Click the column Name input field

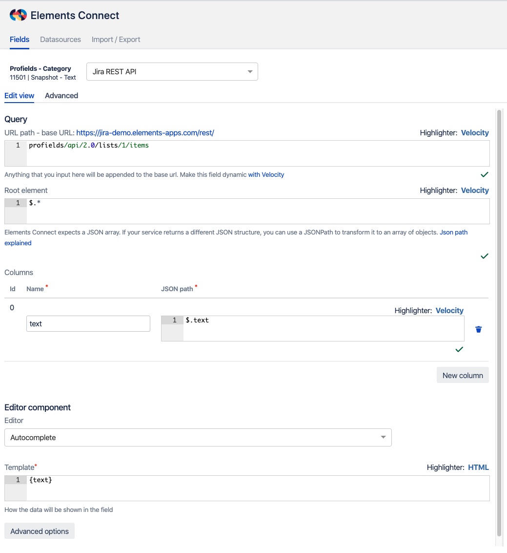(88, 323)
